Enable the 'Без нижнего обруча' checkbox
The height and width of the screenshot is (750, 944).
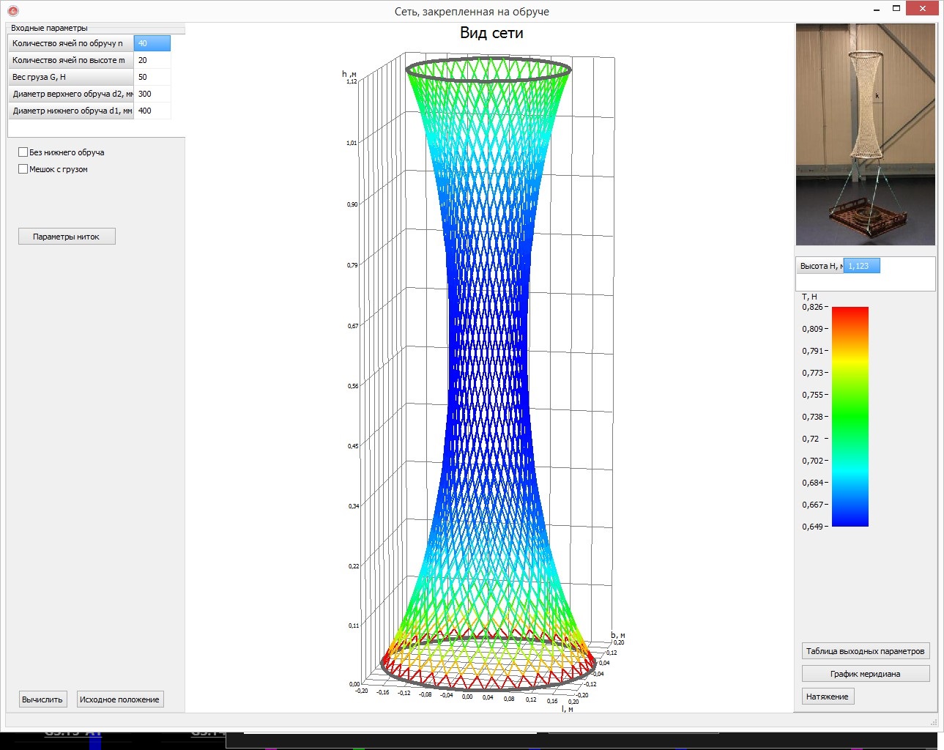pyautogui.click(x=23, y=152)
